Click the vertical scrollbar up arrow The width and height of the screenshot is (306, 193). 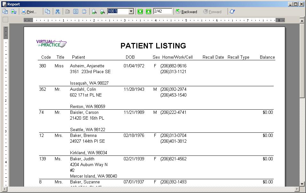pos(302,20)
